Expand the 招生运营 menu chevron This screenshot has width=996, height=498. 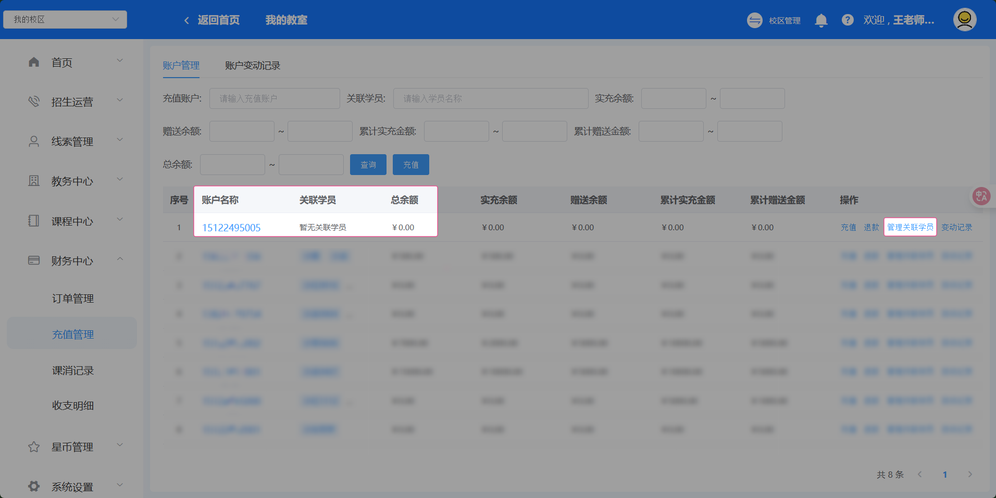point(120,100)
